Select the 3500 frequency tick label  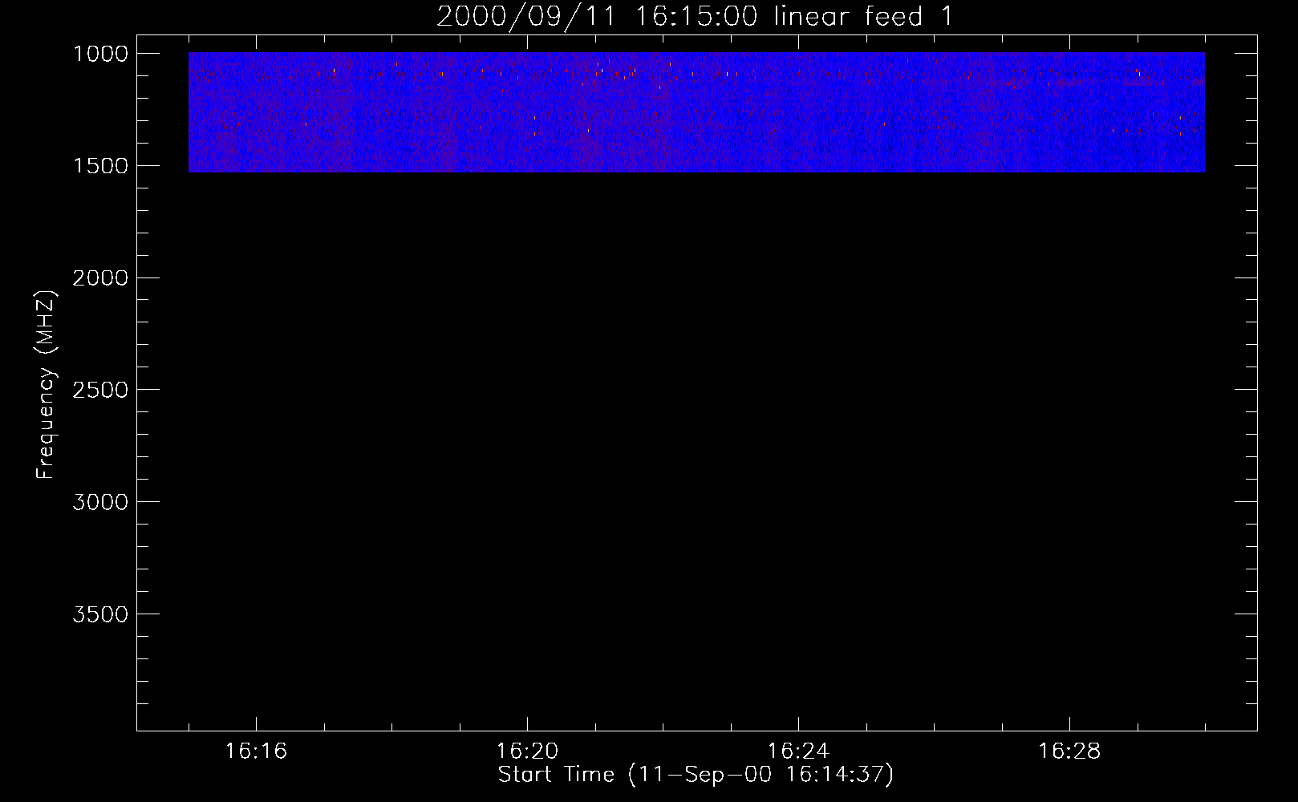coord(100,614)
